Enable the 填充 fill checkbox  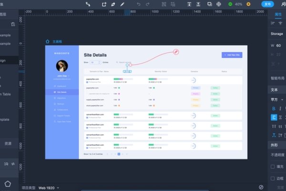pos(273,166)
